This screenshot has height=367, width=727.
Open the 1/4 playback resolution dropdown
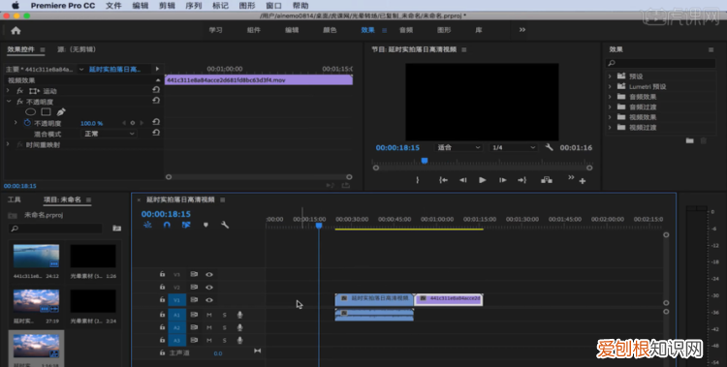513,147
